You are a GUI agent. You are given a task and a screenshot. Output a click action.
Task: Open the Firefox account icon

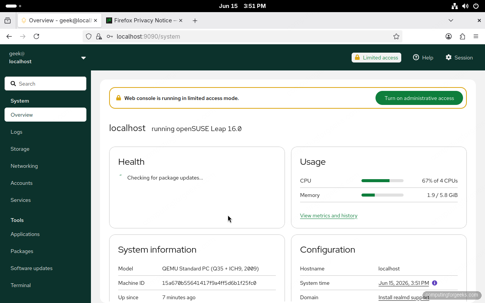pos(449,36)
